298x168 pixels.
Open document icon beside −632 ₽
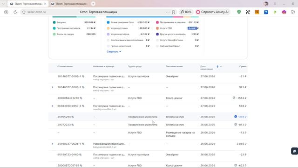[x=236, y=165]
